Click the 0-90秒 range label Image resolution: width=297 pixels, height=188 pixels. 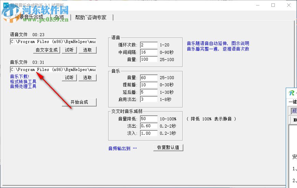click(x=167, y=52)
